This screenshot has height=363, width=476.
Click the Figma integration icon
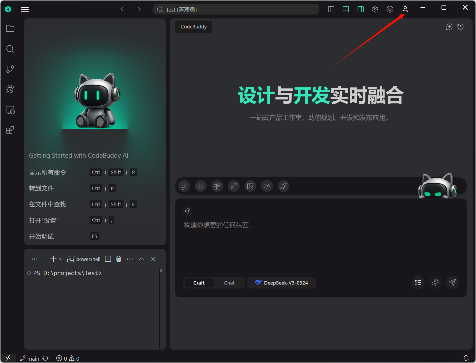(x=184, y=186)
